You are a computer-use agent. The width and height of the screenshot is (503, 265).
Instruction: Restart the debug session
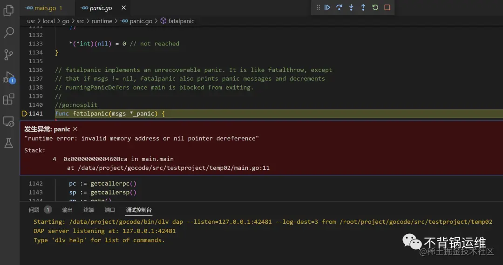point(375,7)
